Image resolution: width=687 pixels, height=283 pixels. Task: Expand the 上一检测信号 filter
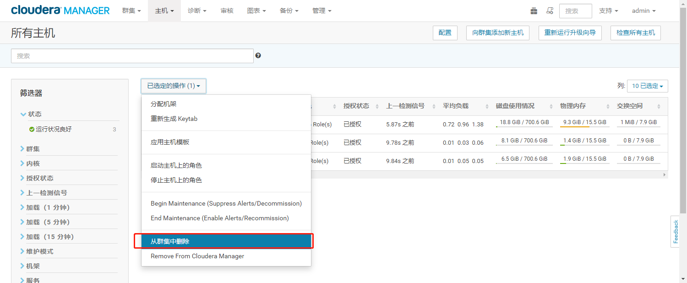[44, 193]
